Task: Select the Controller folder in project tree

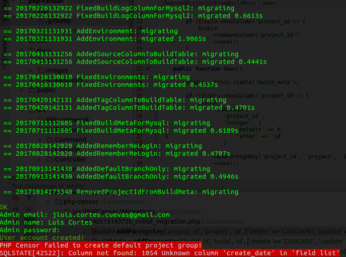Action: pos(66,159)
